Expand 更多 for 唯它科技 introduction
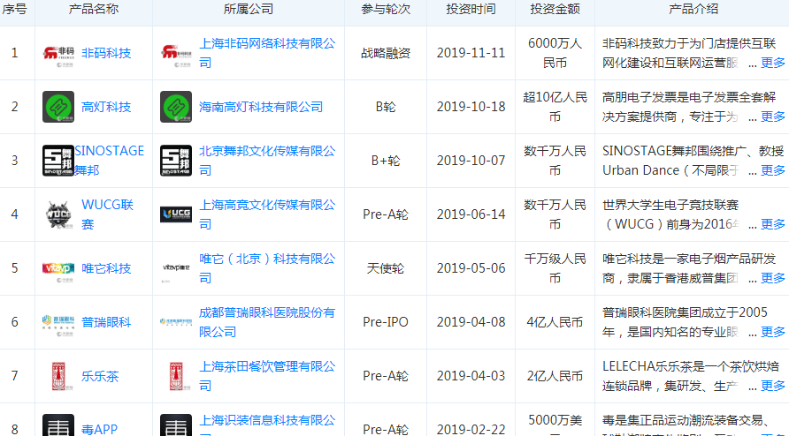789x436 pixels. [773, 278]
